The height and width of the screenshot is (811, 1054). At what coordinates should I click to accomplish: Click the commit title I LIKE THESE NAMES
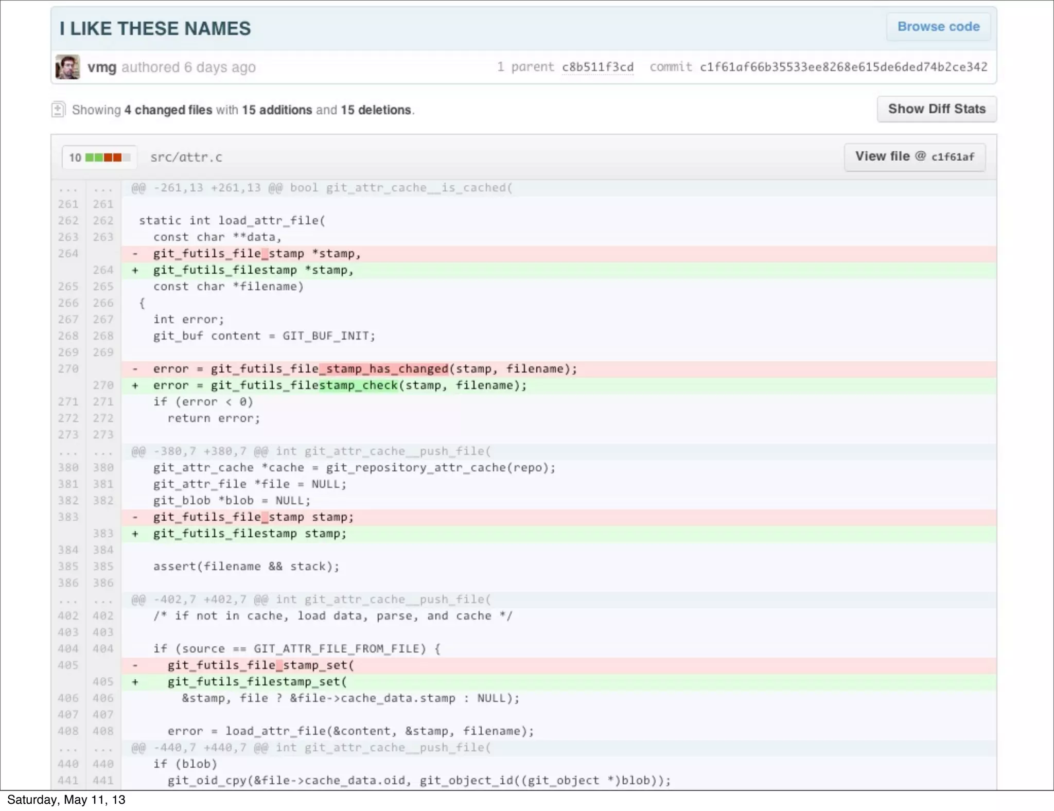click(155, 28)
